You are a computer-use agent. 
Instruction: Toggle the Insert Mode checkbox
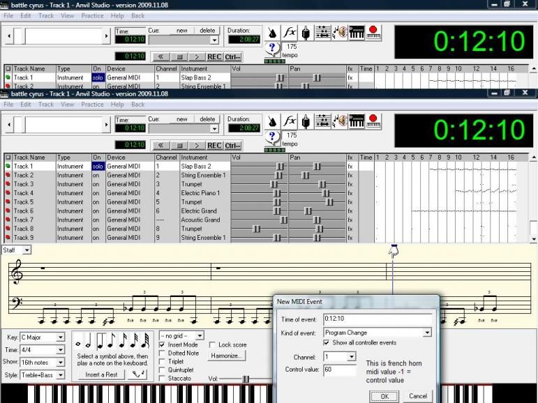[162, 344]
